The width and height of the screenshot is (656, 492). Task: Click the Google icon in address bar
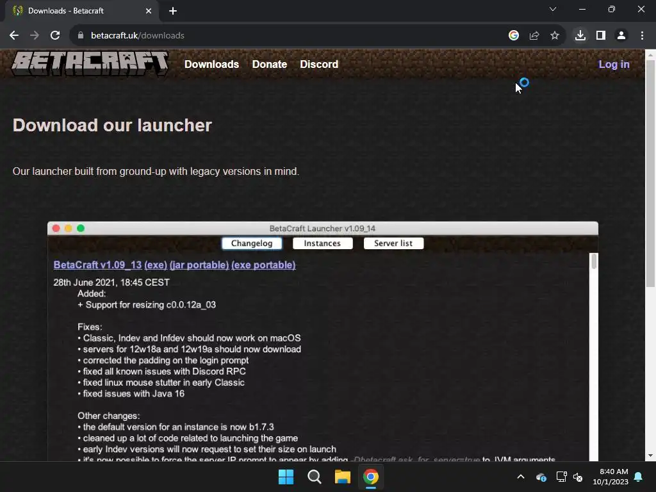pyautogui.click(x=514, y=36)
